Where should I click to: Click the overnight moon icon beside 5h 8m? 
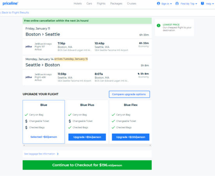tap(139, 74)
